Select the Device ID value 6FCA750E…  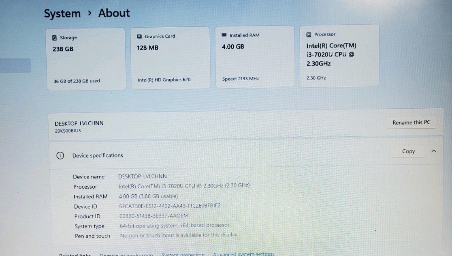click(x=170, y=206)
